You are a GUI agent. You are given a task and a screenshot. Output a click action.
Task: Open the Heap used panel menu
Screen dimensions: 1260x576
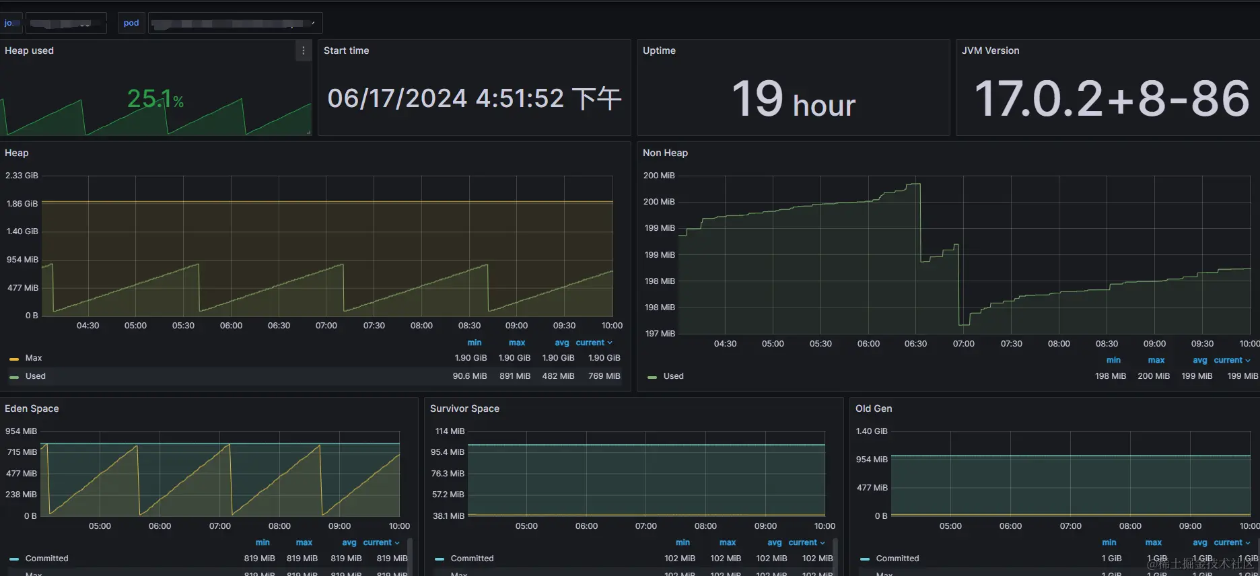(x=304, y=50)
